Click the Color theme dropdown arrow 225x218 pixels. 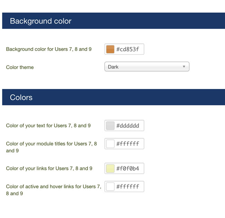tap(184, 66)
